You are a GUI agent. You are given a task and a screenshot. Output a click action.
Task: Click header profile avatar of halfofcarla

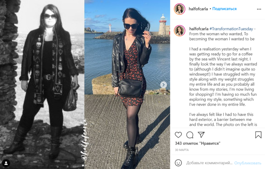tap(180, 9)
